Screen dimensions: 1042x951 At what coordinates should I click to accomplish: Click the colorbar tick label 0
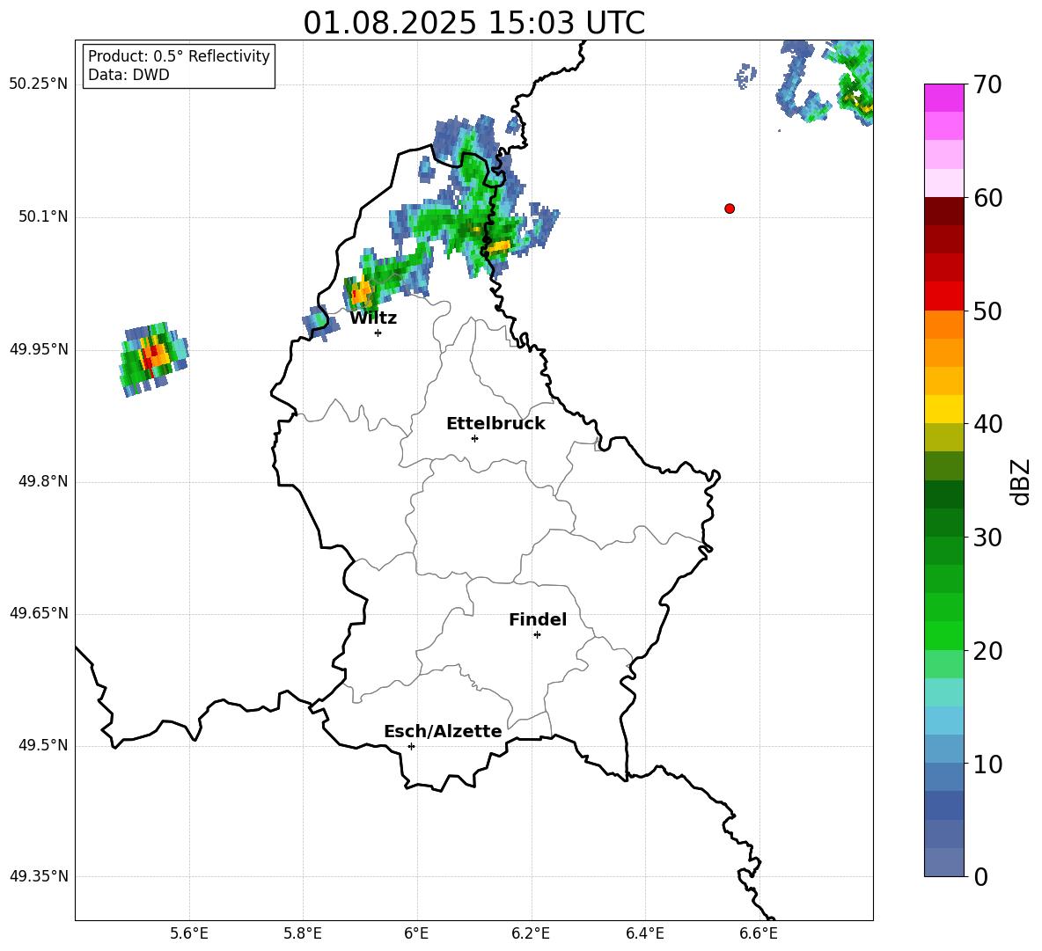(981, 876)
